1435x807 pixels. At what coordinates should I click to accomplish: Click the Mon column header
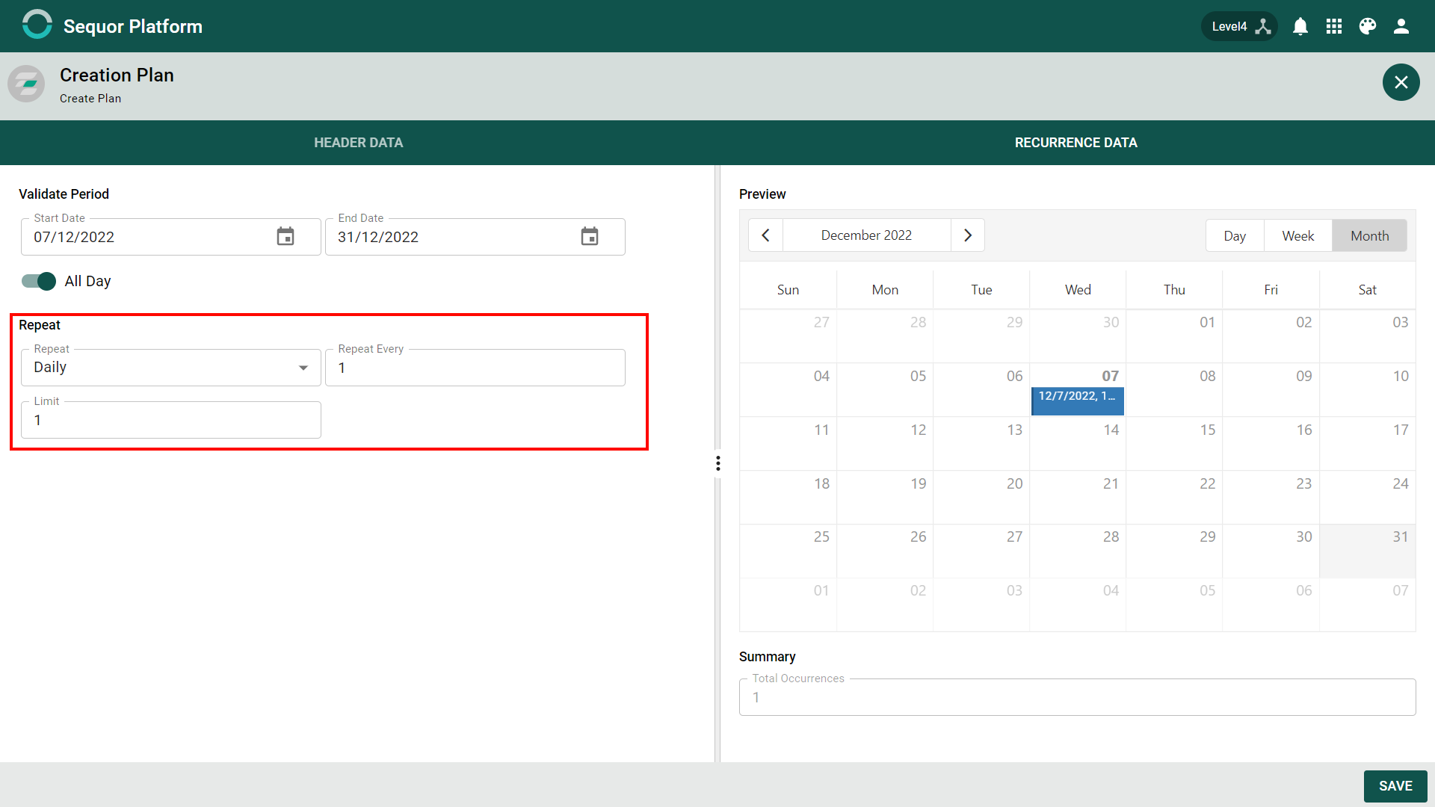tap(885, 290)
